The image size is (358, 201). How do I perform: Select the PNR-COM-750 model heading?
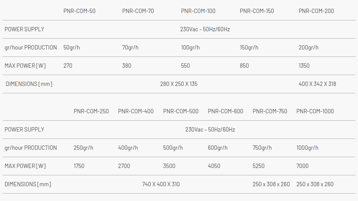click(270, 112)
